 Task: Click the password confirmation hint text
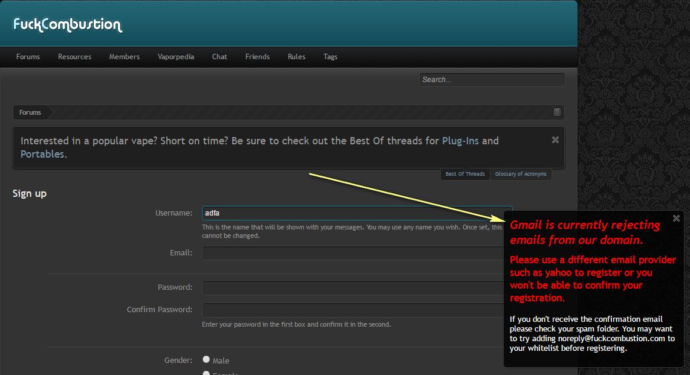pos(296,324)
